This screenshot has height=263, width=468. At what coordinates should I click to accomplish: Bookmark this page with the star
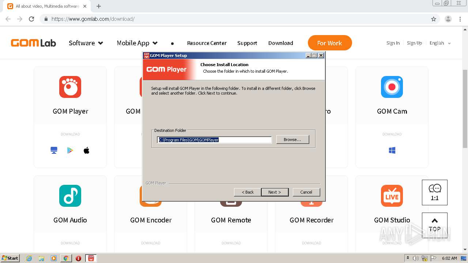(x=434, y=19)
